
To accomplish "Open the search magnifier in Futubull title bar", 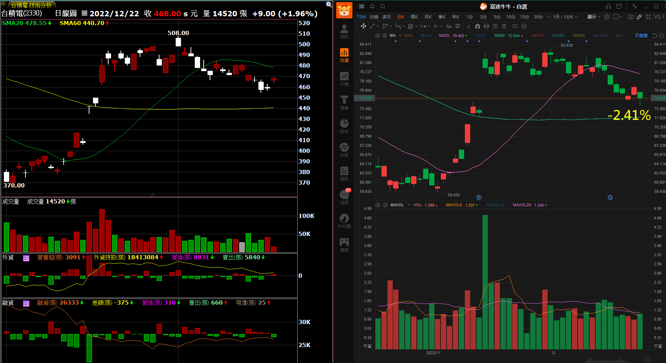I will click(x=383, y=6).
